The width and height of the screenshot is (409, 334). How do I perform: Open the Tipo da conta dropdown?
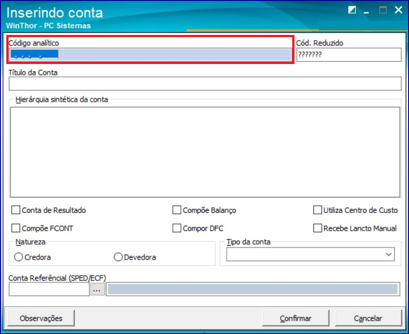coord(310,254)
